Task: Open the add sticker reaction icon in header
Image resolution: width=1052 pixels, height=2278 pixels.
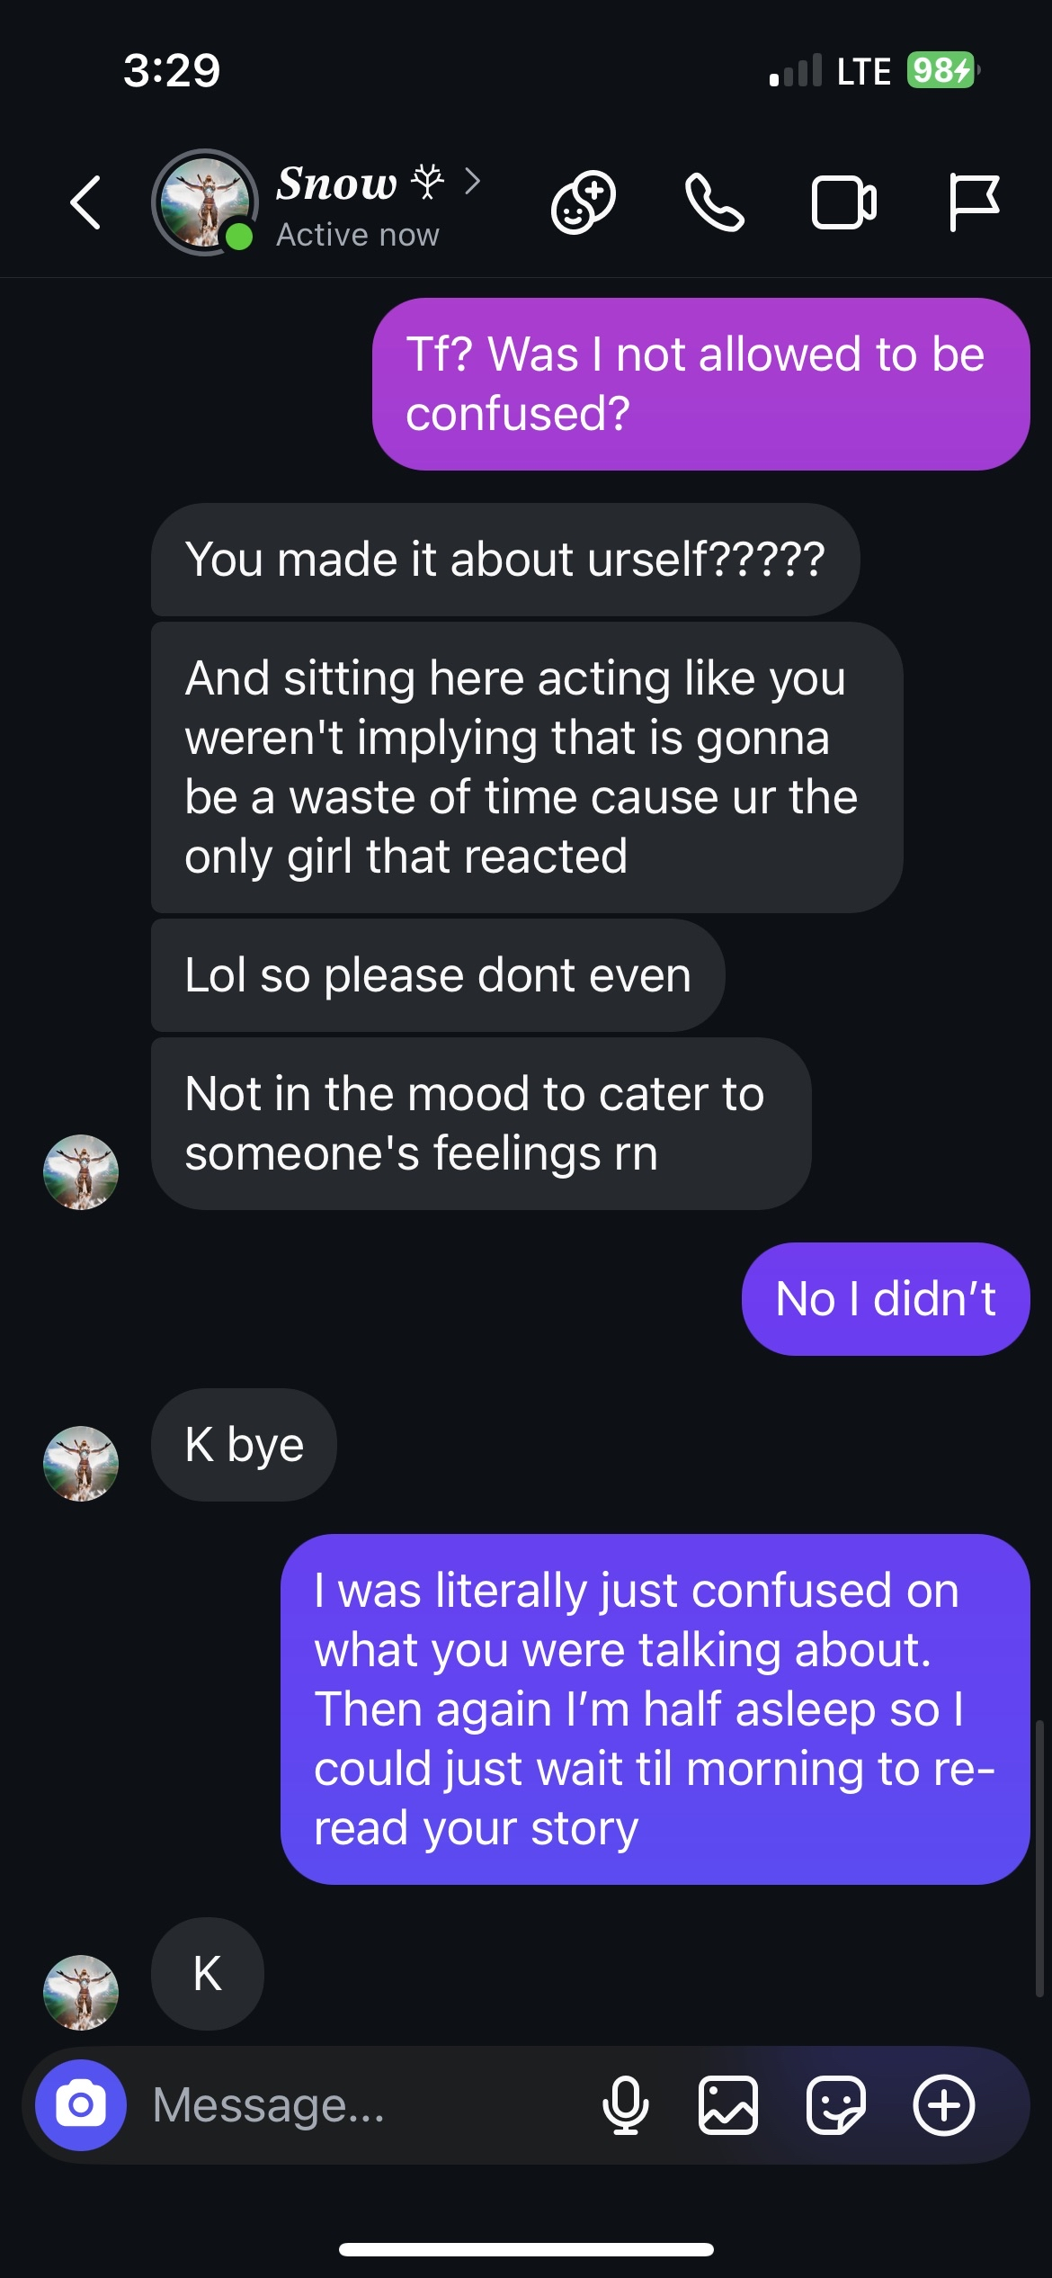Action: pos(584,202)
